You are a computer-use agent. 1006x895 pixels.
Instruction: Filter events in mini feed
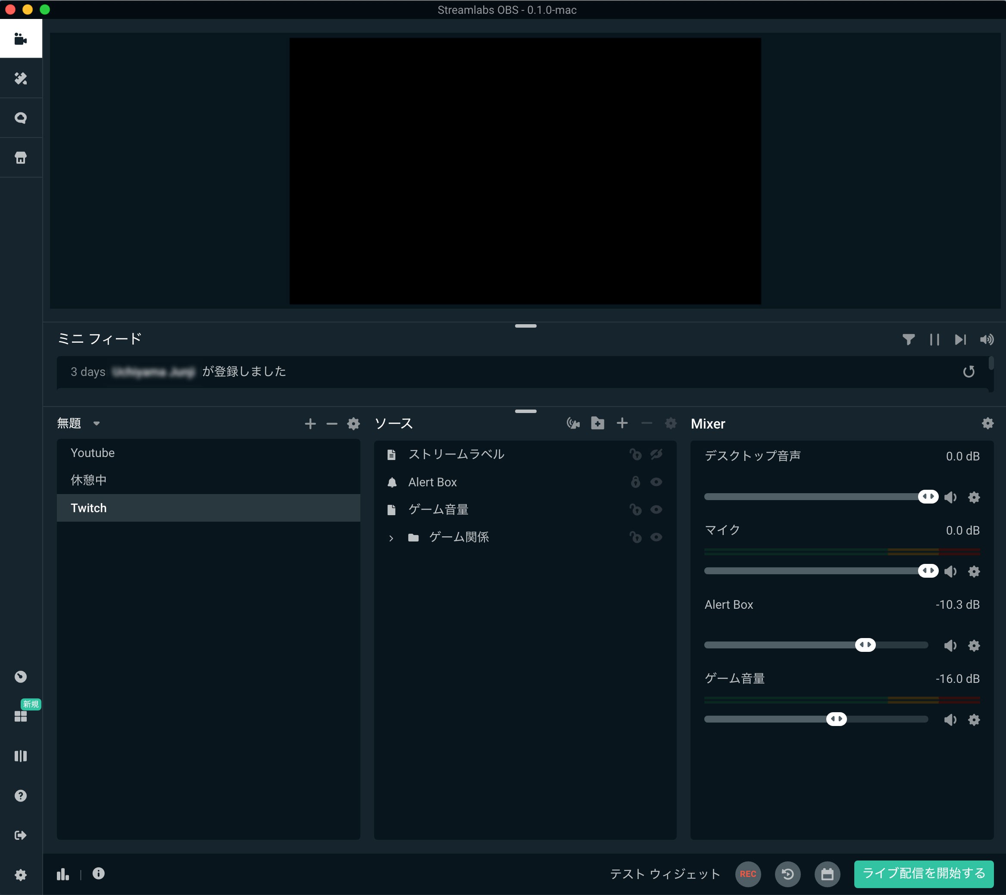909,339
